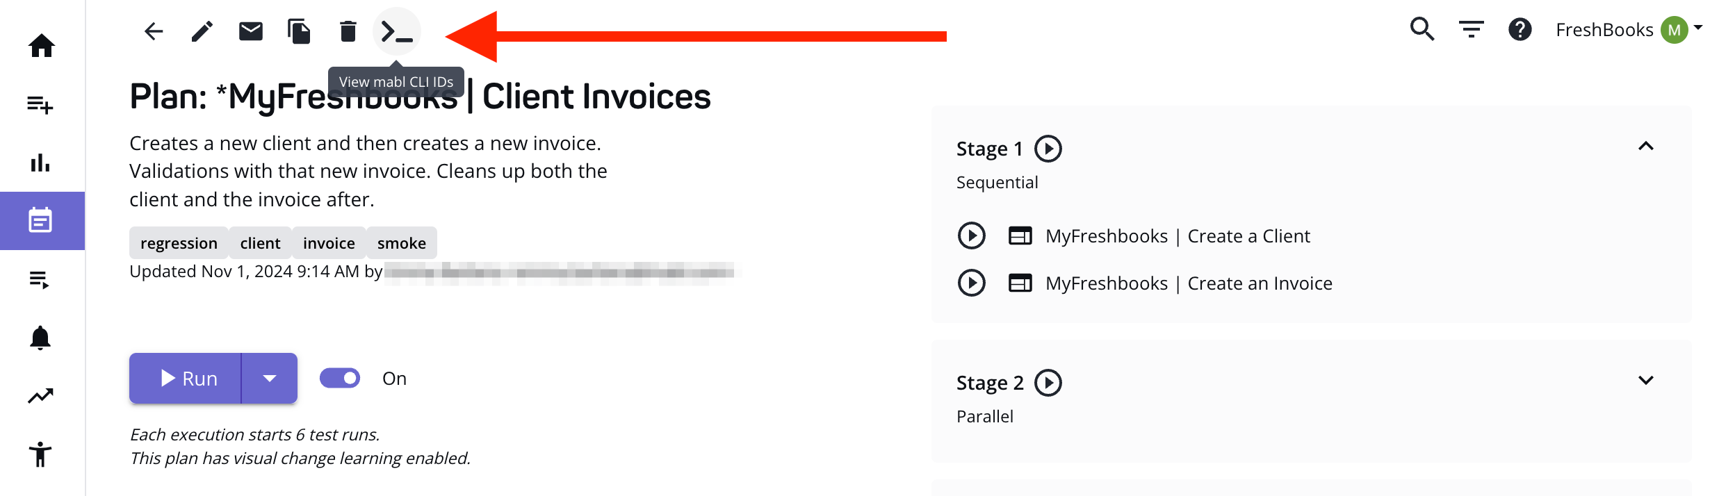
Task: Open search with magnifying glass icon
Action: point(1422,29)
